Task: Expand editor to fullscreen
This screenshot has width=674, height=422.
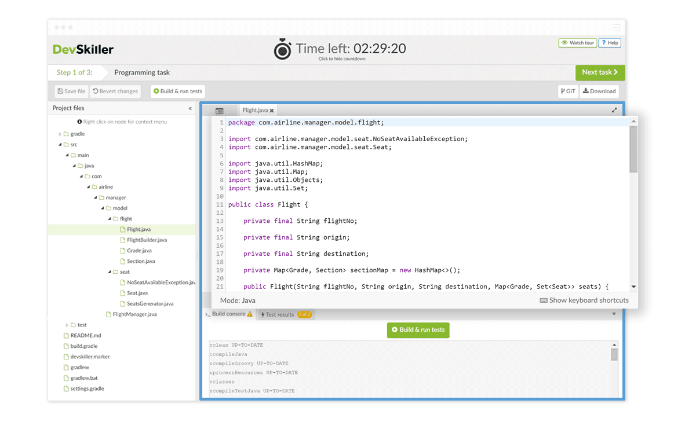Action: pos(614,111)
